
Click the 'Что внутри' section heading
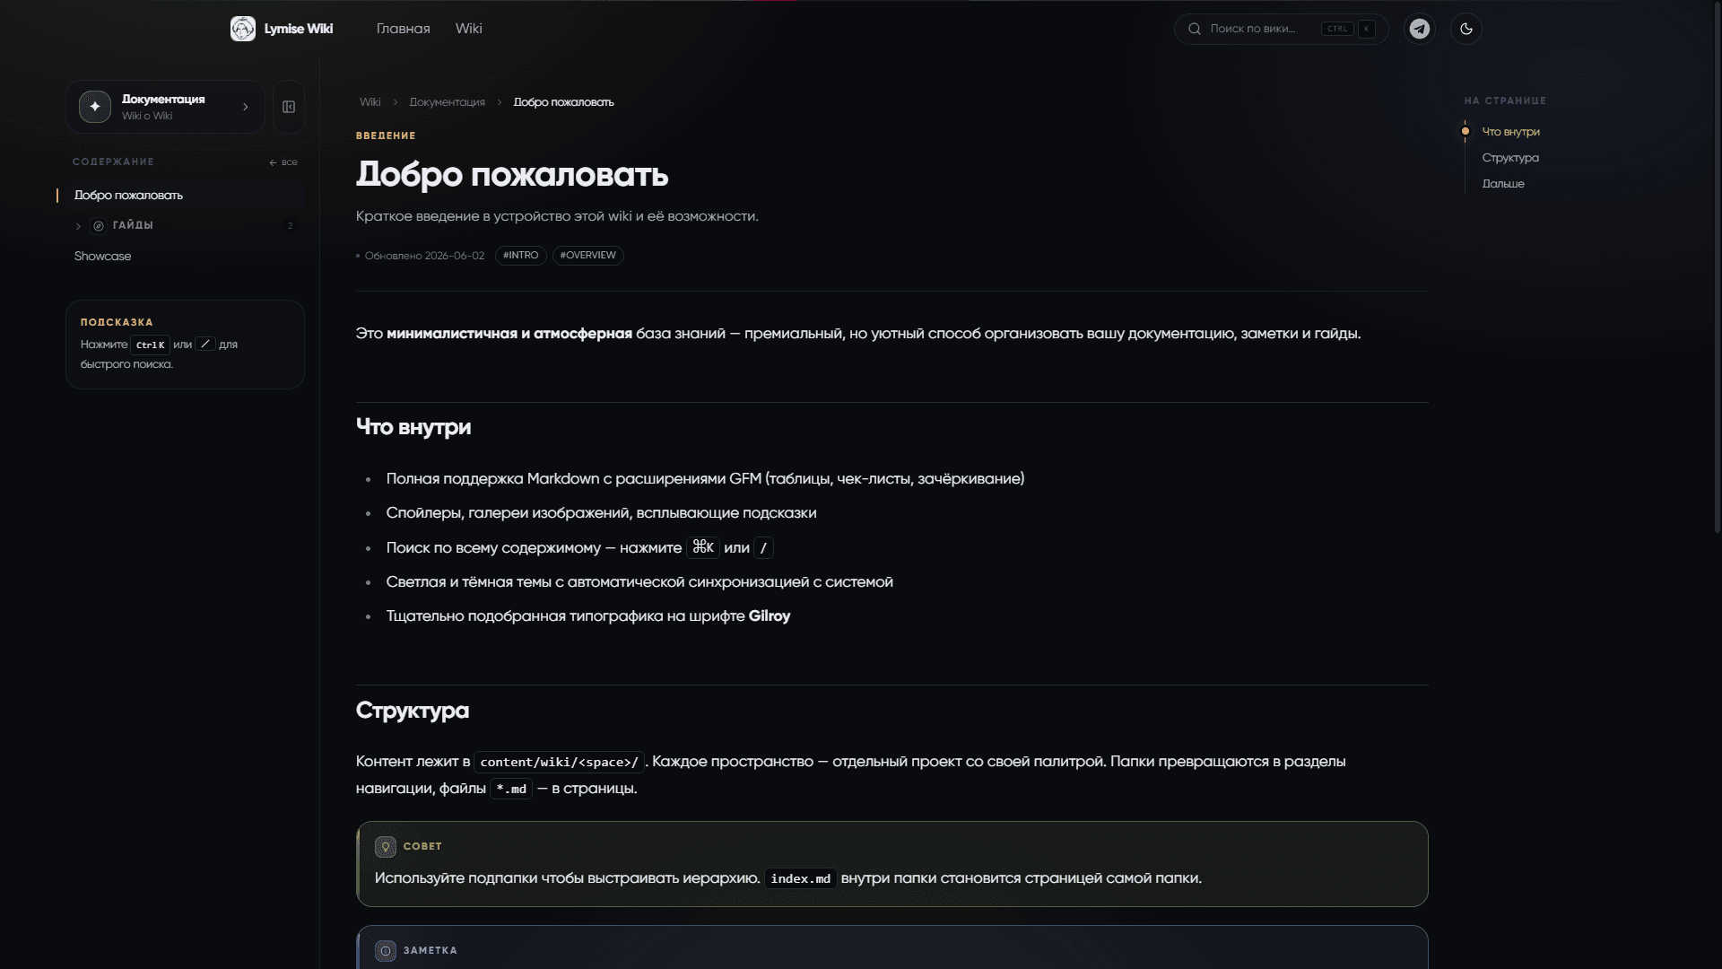[413, 427]
